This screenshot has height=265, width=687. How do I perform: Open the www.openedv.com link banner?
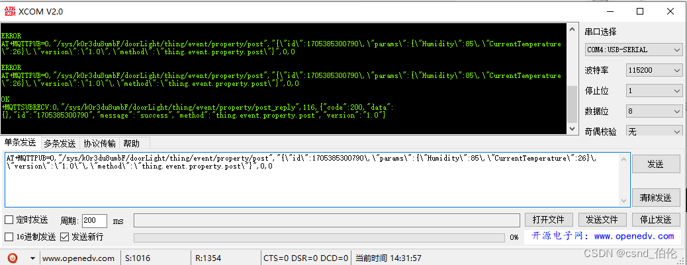[603, 236]
